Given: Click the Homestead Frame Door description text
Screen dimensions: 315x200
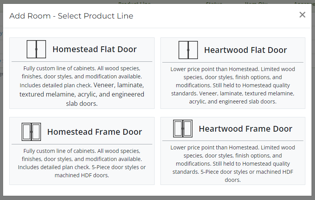Looking at the screenshot, I should 82,163.
